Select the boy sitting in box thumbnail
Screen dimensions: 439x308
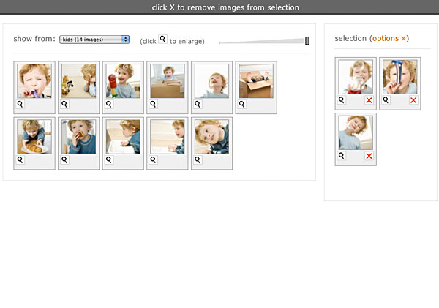pos(167,80)
